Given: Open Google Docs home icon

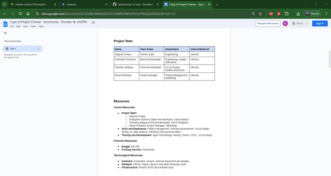Looking at the screenshot, I should [x=5, y=24].
